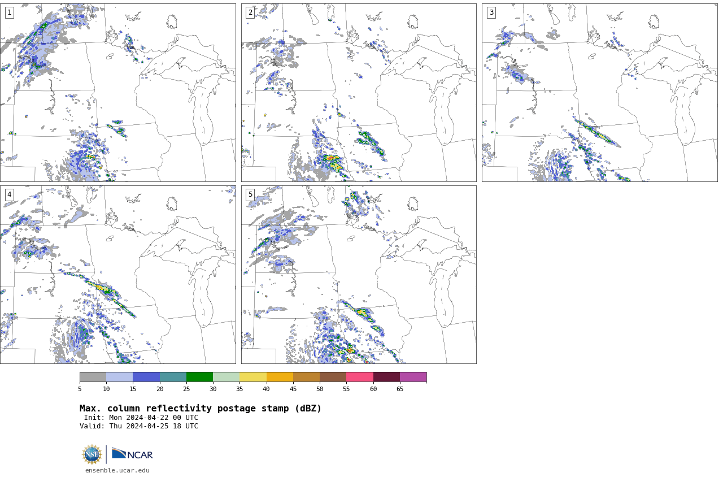Click the panel number 4 label
Screen dimensions: 723x477
pyautogui.click(x=9, y=194)
